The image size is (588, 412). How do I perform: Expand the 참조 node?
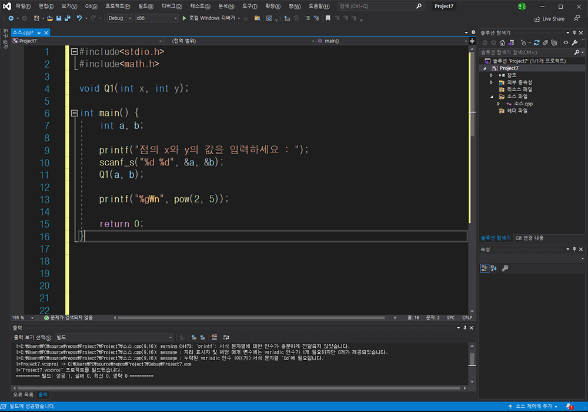491,75
